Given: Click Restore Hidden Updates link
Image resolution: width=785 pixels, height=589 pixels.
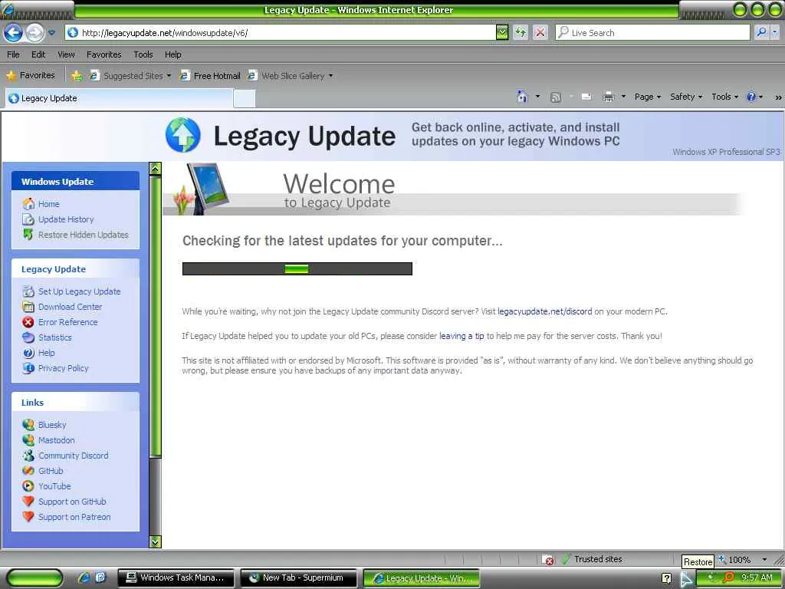Looking at the screenshot, I should (83, 235).
